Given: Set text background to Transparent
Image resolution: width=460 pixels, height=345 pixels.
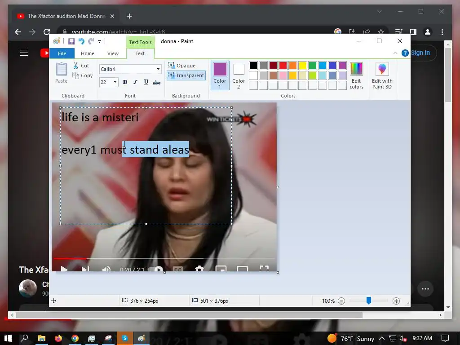Looking at the screenshot, I should [186, 75].
